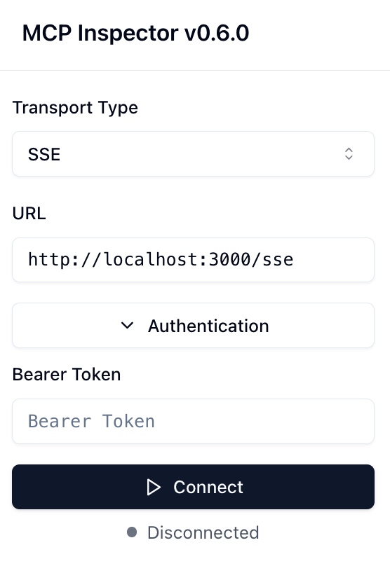Open the Transport Type dropdown

click(x=193, y=154)
